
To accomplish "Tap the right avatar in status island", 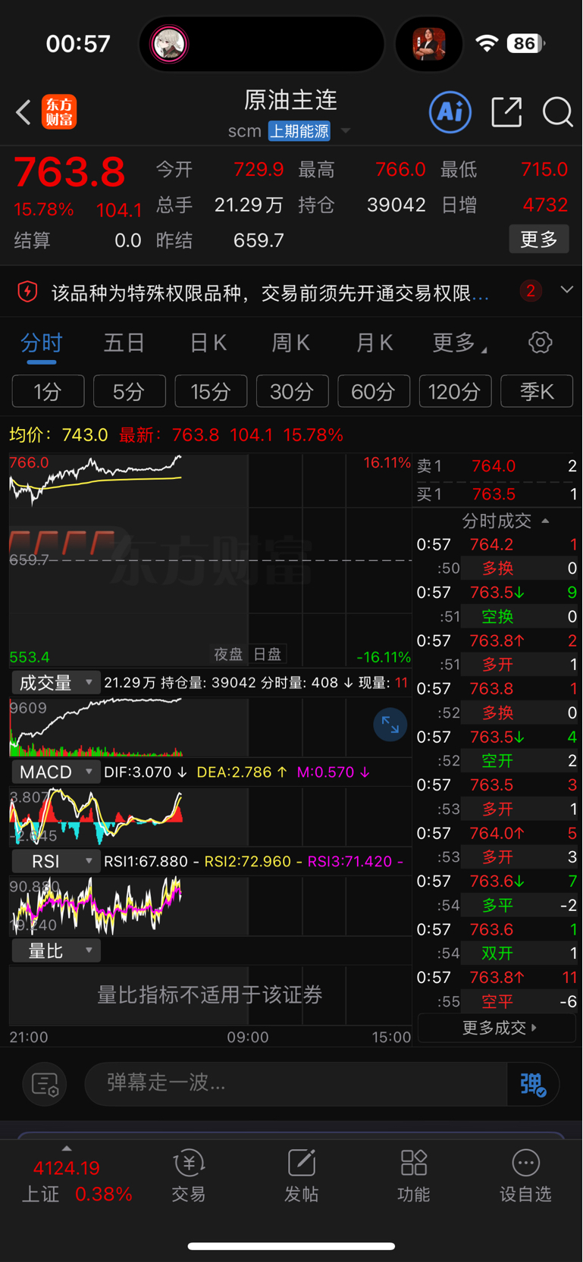I will click(x=429, y=44).
